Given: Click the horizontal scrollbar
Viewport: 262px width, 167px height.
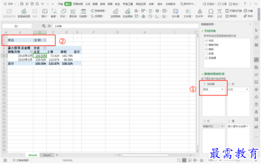Looking at the screenshot, I should click(145, 155).
